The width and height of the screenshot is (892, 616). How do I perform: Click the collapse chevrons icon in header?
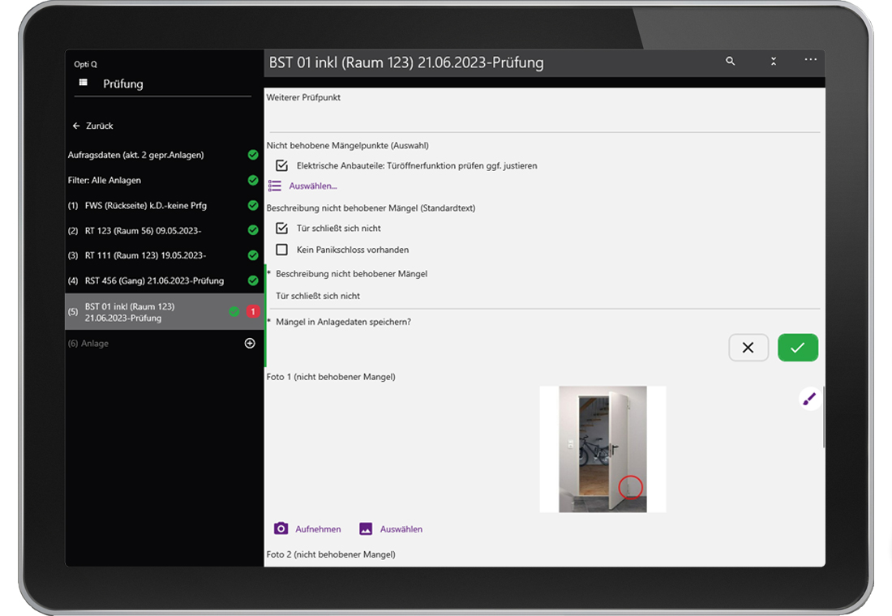[774, 62]
